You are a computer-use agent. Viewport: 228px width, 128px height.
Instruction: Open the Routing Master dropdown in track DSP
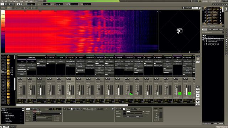49,114
